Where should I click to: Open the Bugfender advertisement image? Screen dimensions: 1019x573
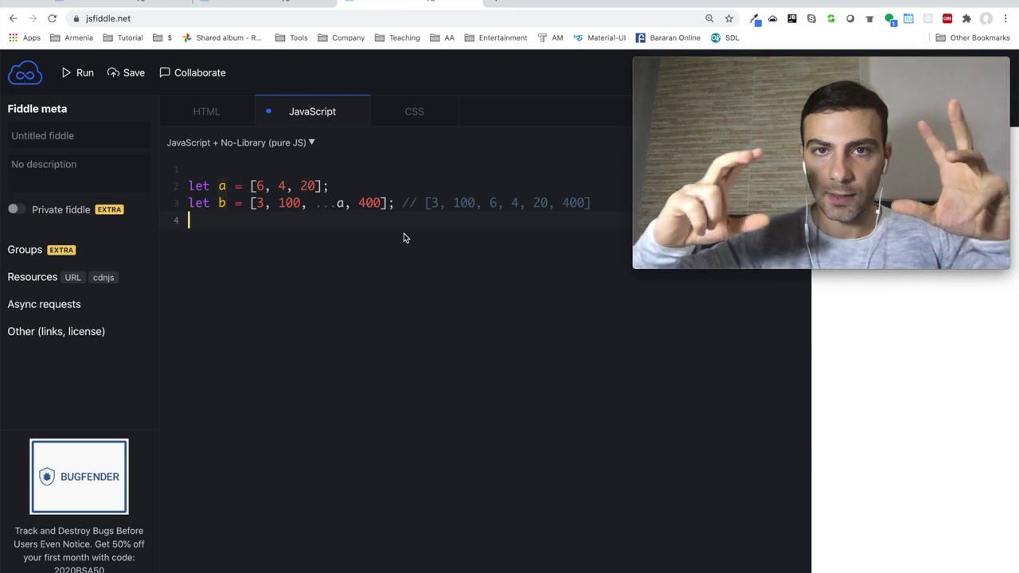[79, 477]
